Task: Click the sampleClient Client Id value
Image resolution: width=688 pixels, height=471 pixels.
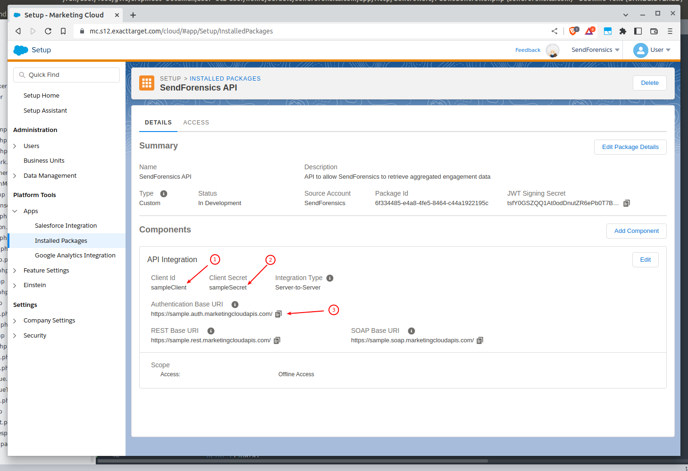Action: click(x=169, y=288)
